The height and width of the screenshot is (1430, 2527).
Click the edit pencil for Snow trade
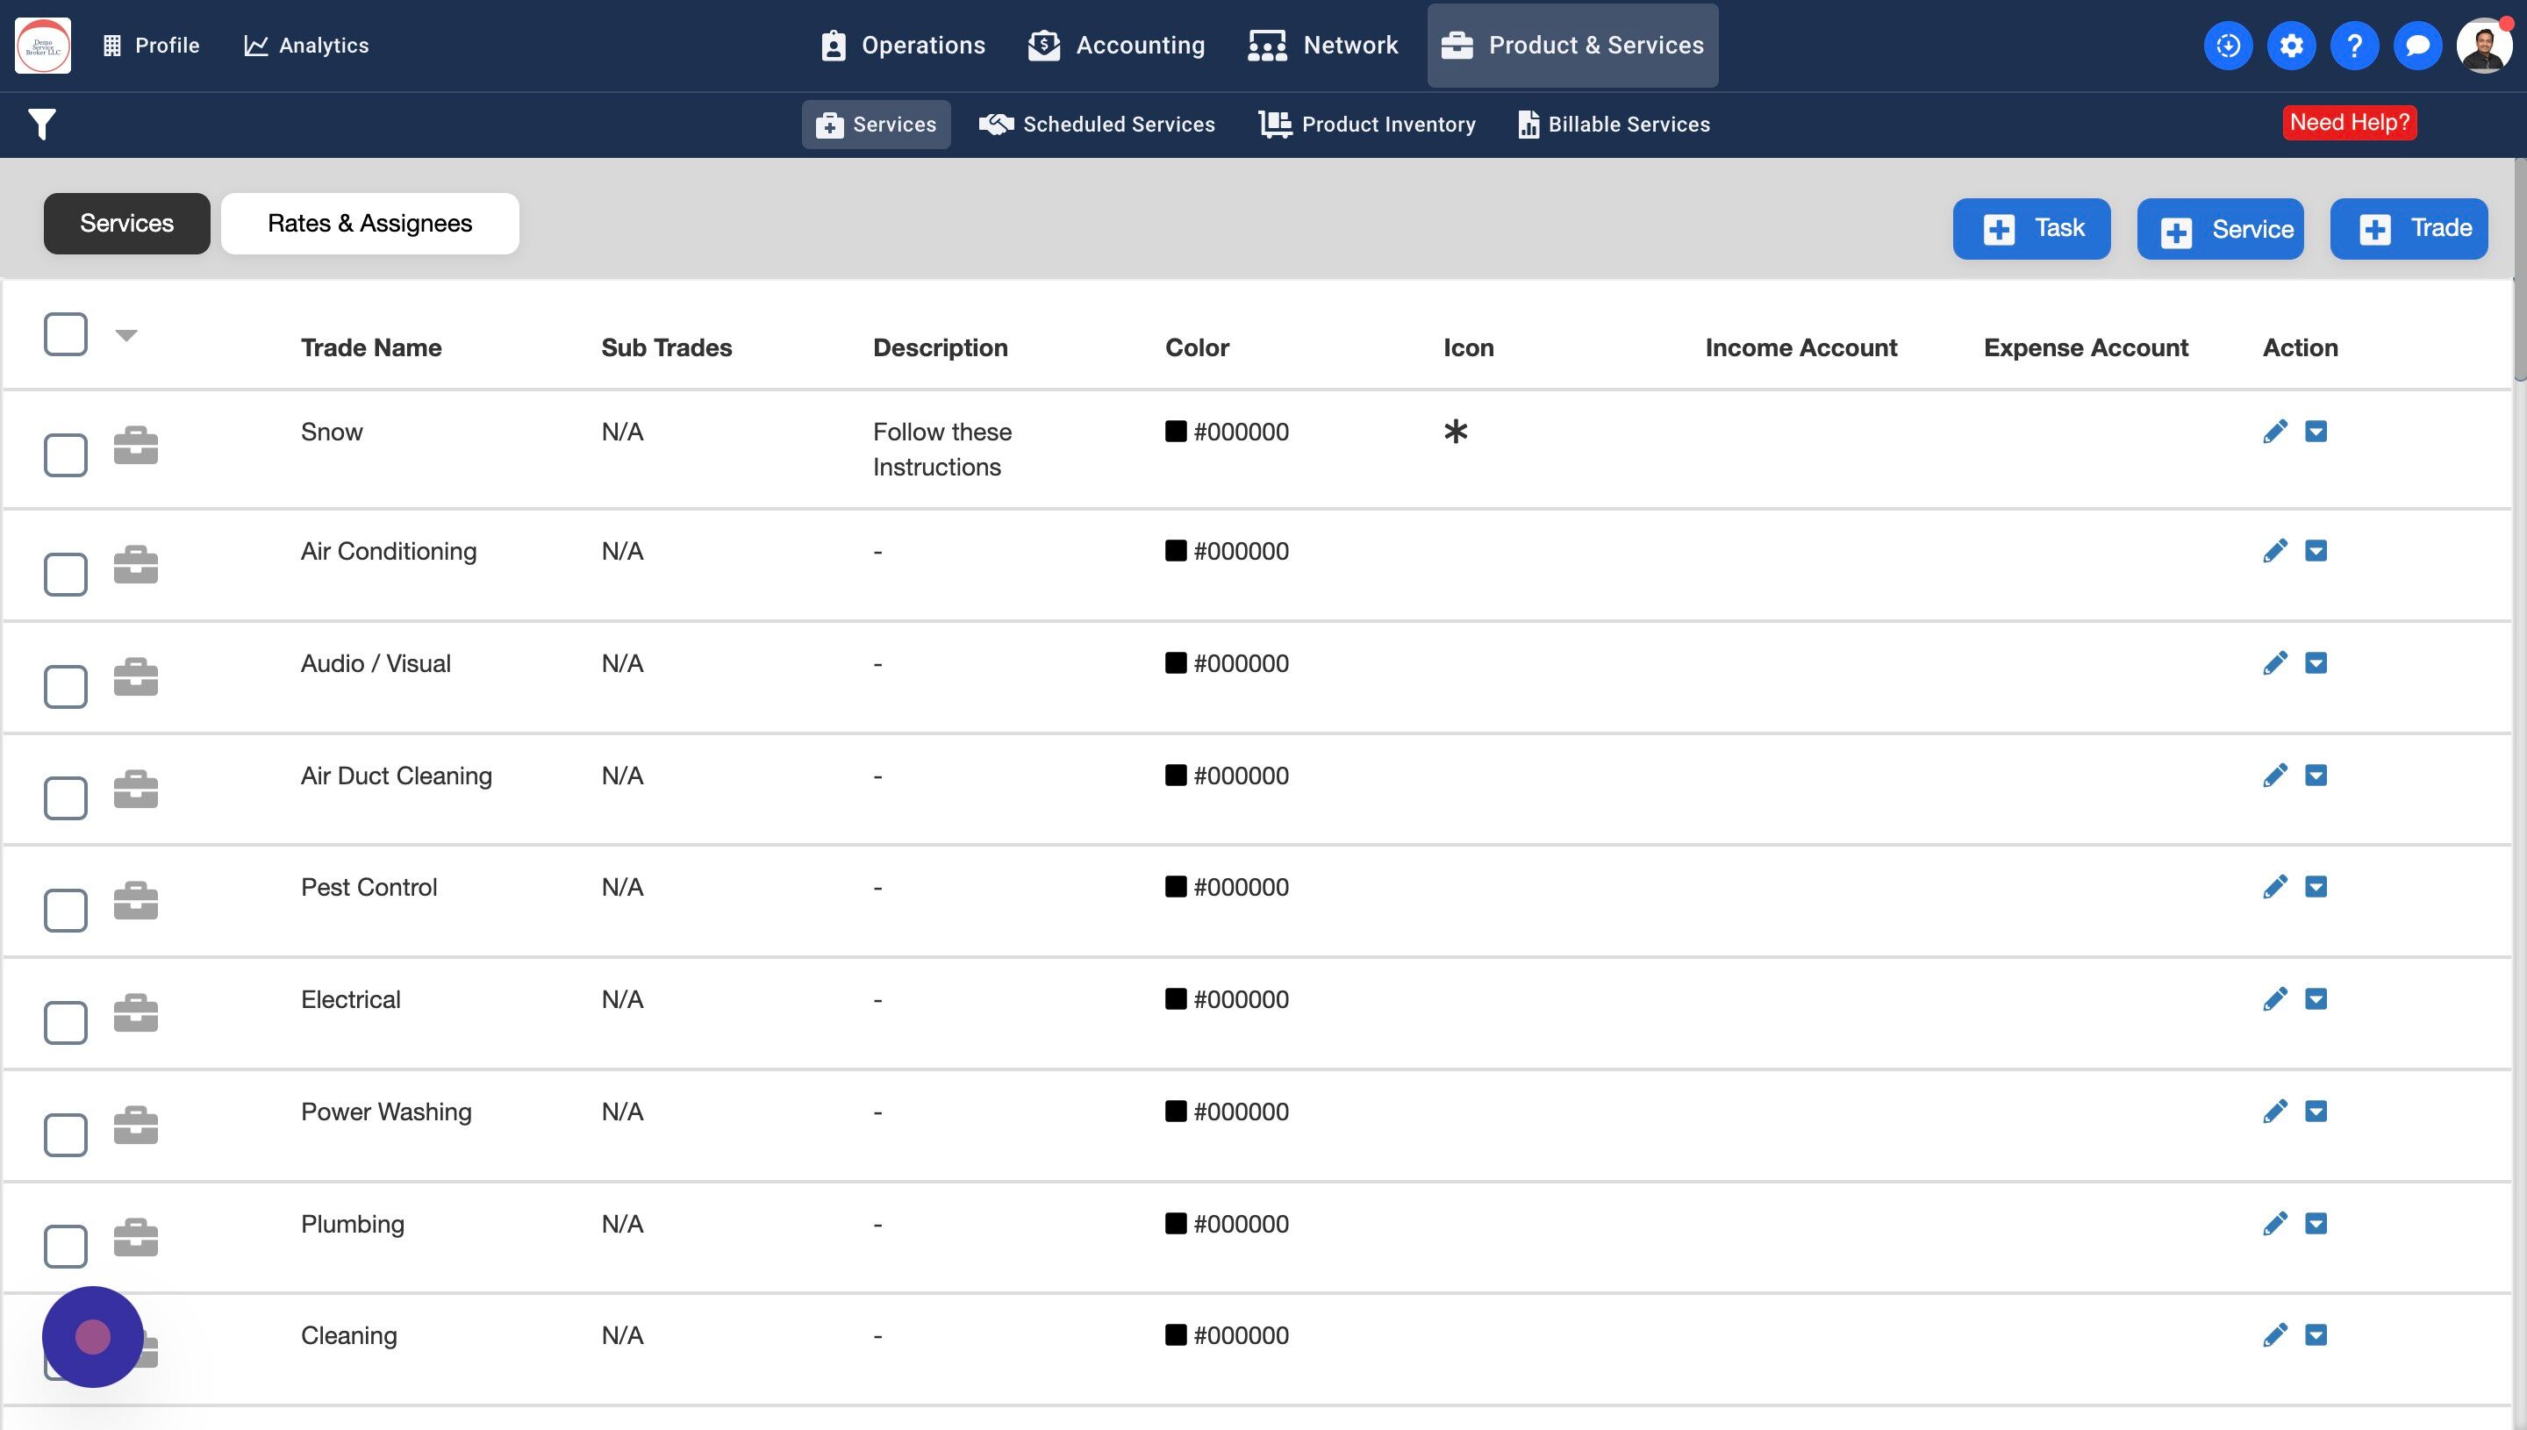(x=2274, y=433)
